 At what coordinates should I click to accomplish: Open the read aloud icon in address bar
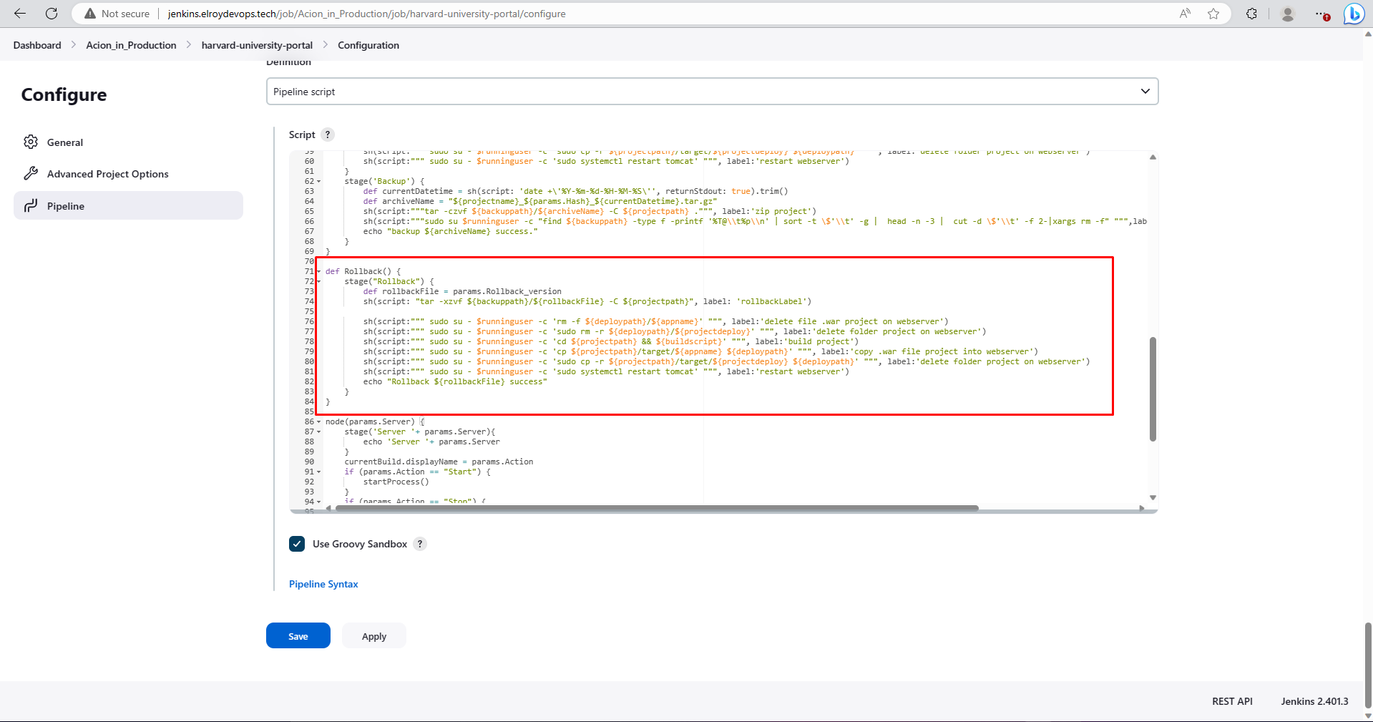click(x=1186, y=14)
